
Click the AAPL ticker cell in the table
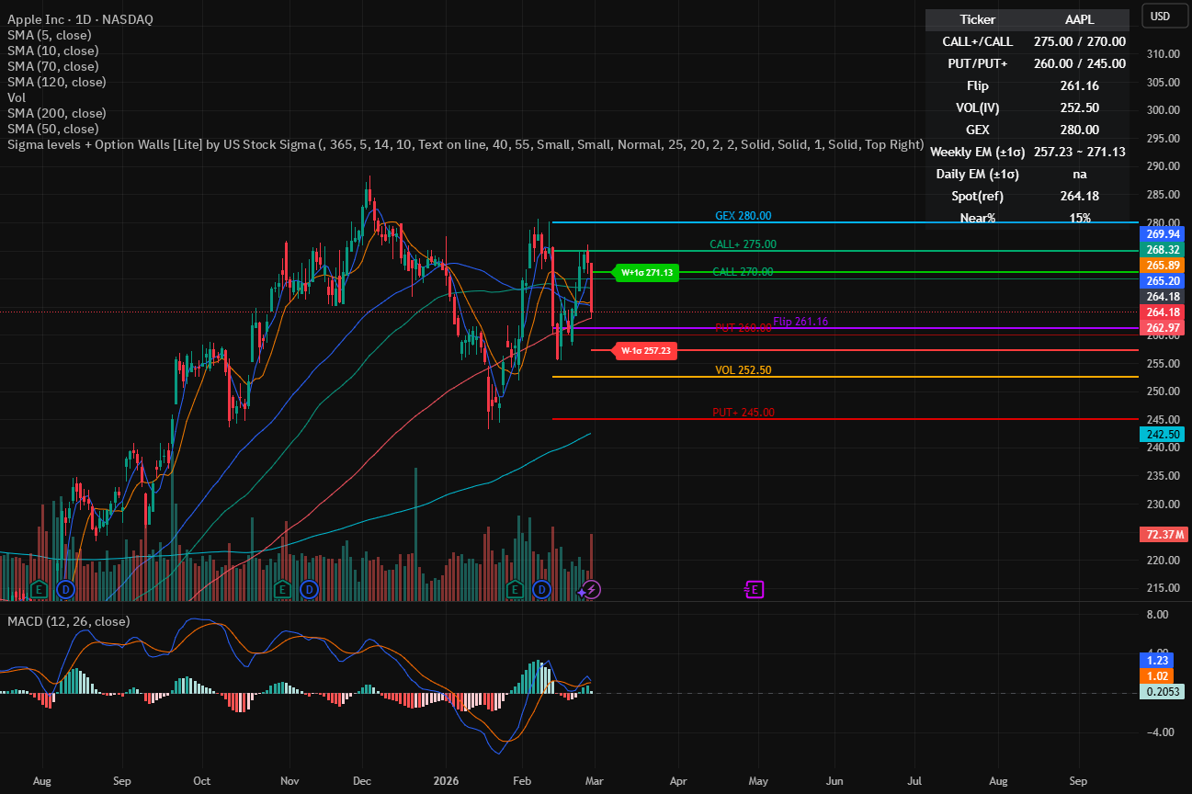[1080, 19]
